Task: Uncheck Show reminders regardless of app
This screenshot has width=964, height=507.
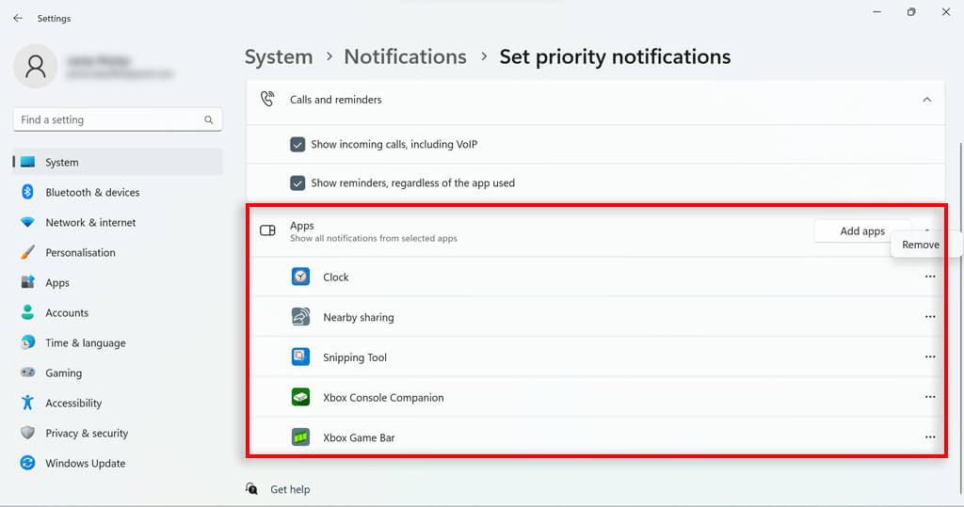Action: pyautogui.click(x=297, y=183)
